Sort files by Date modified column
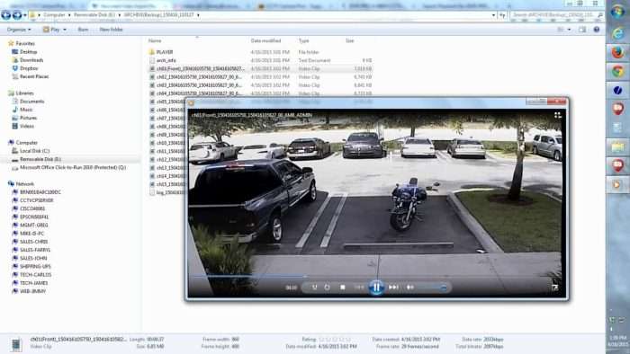The width and height of the screenshot is (630, 354). [265, 40]
